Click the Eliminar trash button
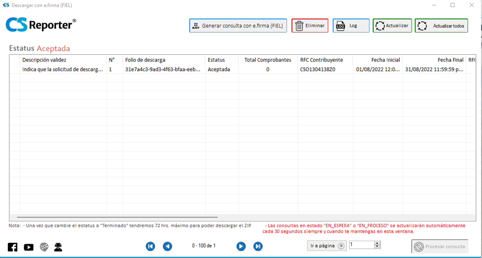Image resolution: width=482 pixels, height=258 pixels. click(x=310, y=26)
